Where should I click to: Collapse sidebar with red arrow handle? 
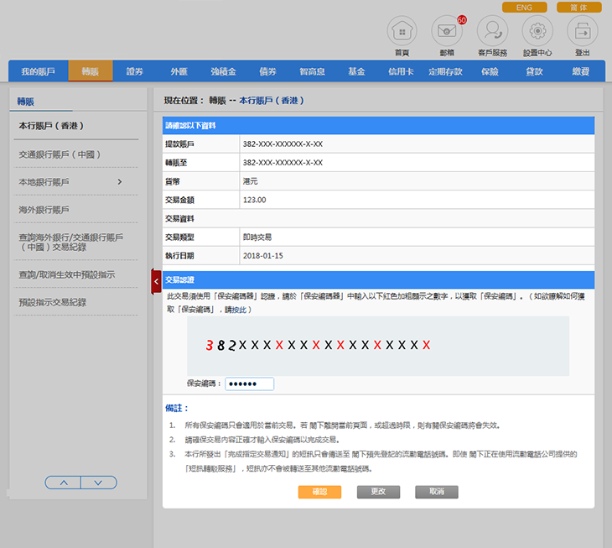click(156, 281)
